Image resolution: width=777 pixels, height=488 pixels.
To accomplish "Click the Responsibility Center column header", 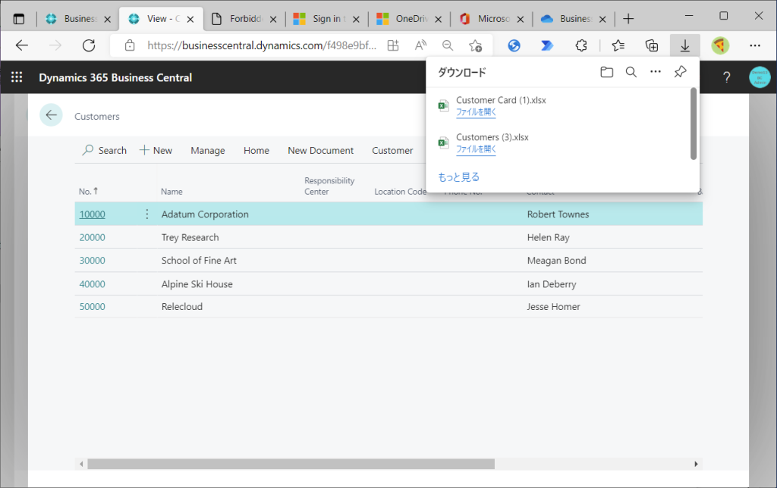I will point(329,186).
